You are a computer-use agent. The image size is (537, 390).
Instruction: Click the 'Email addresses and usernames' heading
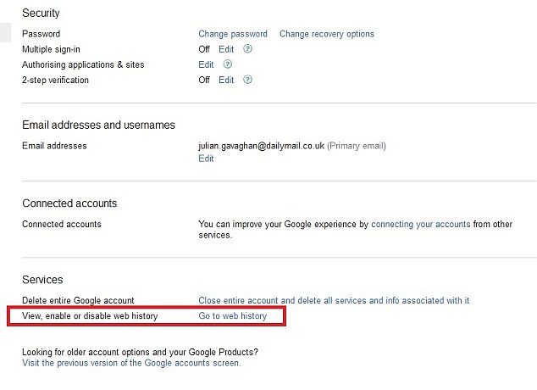point(98,125)
